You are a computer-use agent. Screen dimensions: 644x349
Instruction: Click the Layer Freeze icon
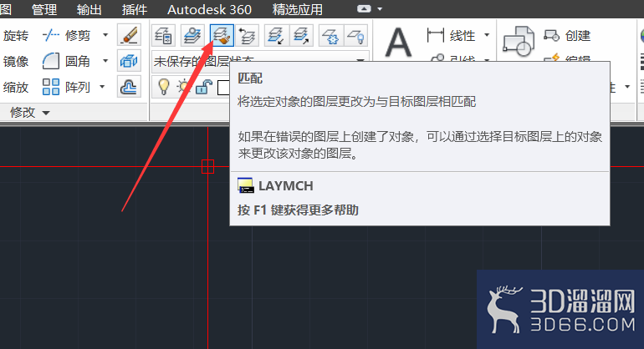[x=330, y=36]
